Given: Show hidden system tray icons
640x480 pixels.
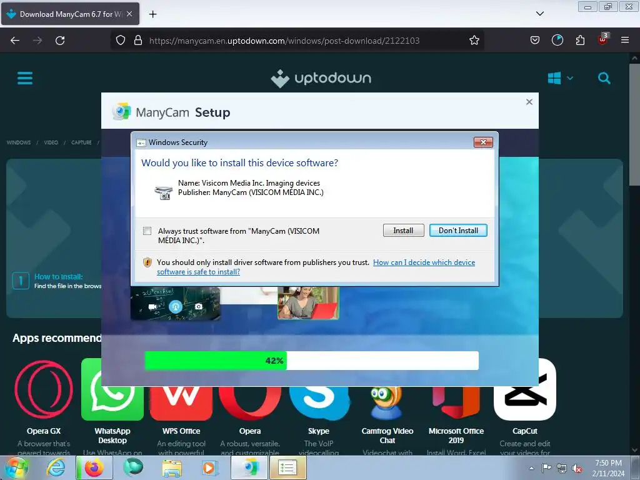Looking at the screenshot, I should point(531,468).
